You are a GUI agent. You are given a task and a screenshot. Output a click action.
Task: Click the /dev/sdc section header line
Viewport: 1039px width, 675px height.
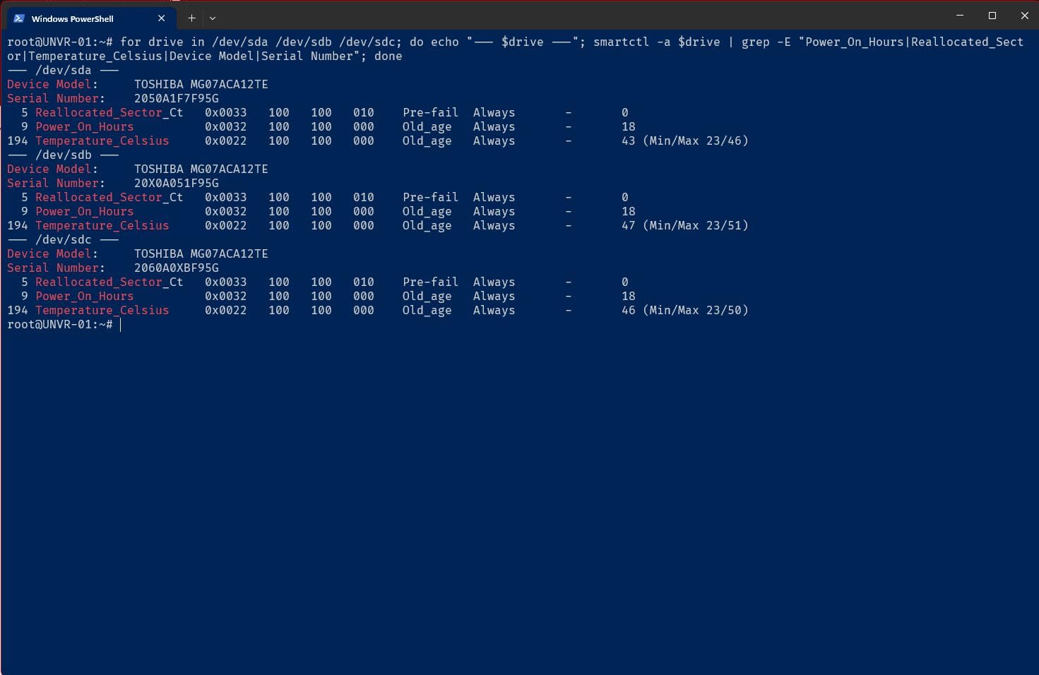[x=63, y=240]
